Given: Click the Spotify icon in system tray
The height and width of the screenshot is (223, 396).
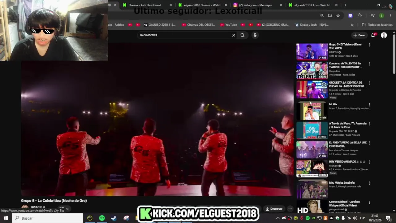Looking at the screenshot, I should pos(308,218).
